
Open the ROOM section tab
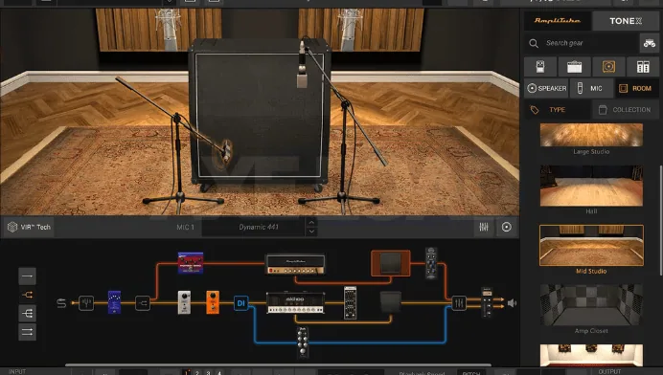636,88
